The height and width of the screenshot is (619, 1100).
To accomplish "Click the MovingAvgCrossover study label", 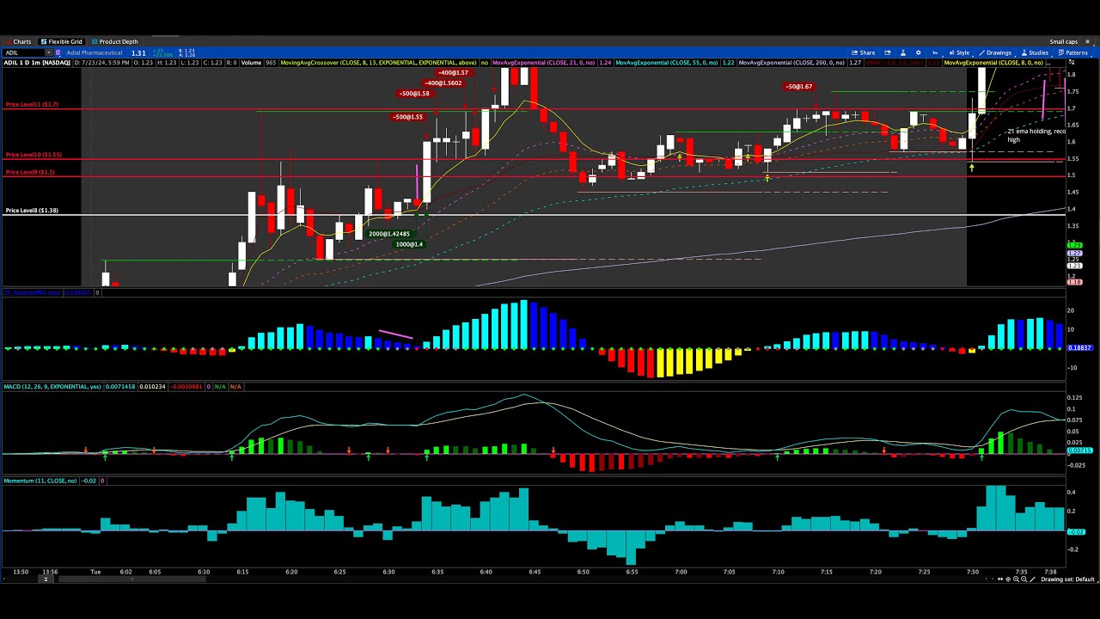I will point(379,63).
